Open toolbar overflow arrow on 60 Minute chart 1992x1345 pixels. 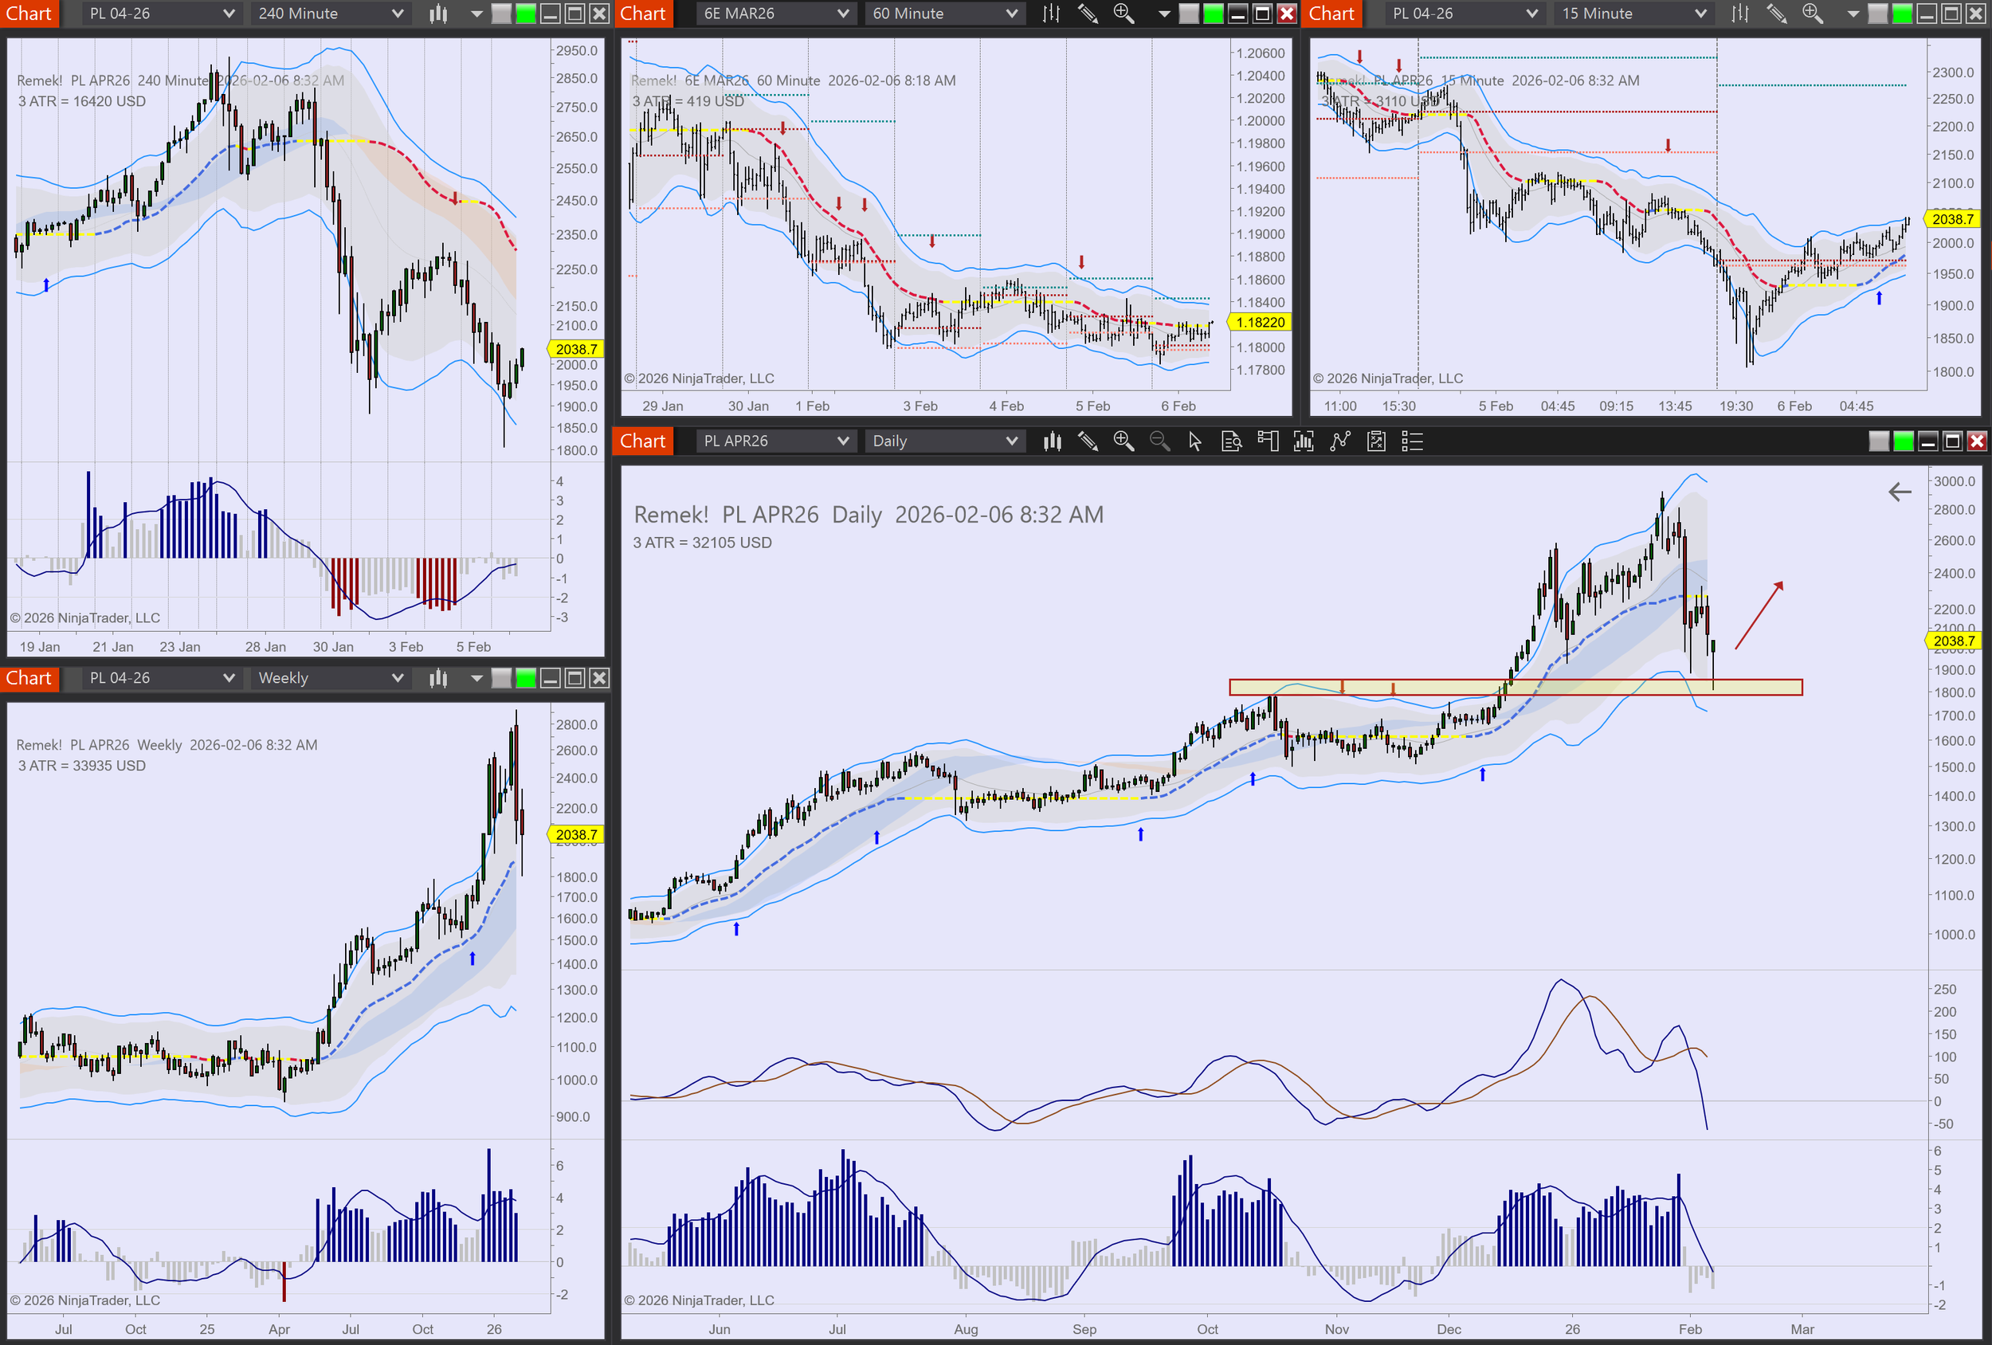pyautogui.click(x=1163, y=14)
